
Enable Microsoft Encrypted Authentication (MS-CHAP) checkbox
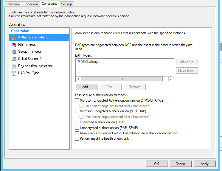[77, 111]
